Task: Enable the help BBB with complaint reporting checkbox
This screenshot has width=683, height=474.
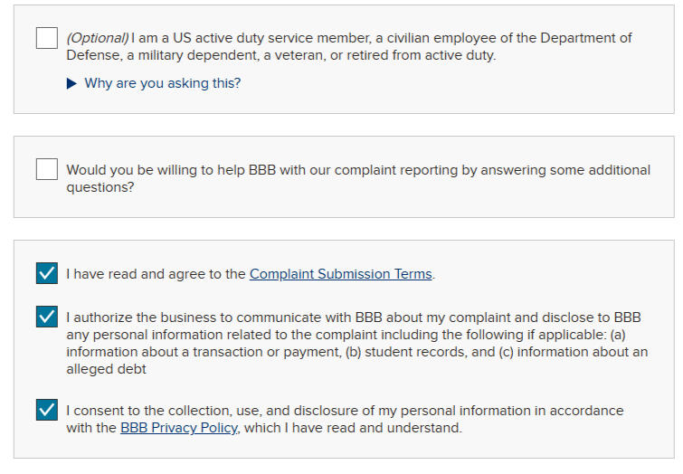Action: coord(47,169)
